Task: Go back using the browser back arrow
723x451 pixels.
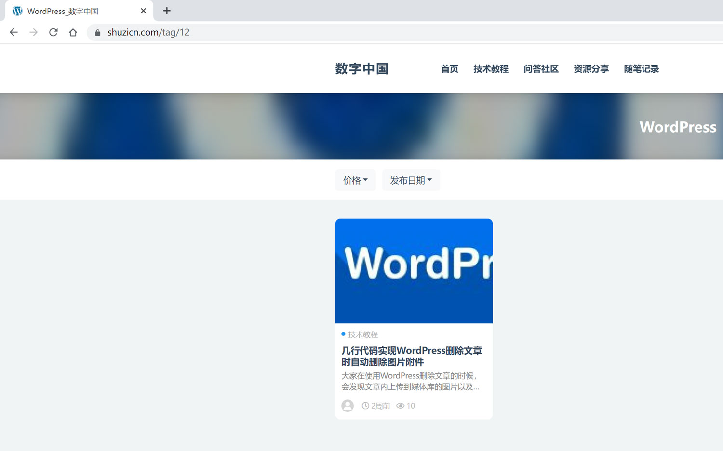Action: [13, 32]
